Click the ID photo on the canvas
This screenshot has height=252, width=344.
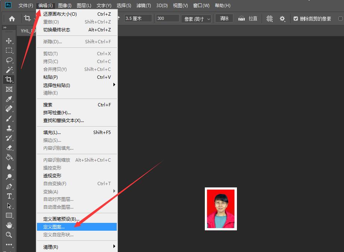point(221,209)
